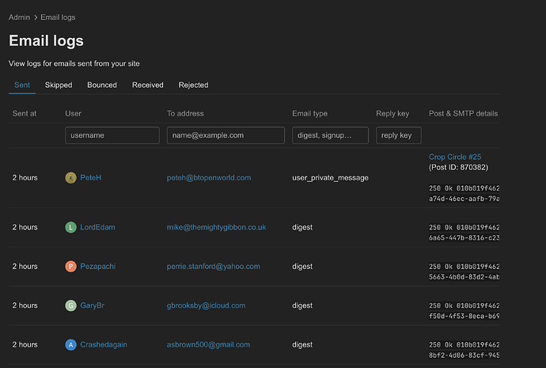Click Crashedagain's blue A avatar
Image resolution: width=546 pixels, height=368 pixels.
pyautogui.click(x=70, y=345)
